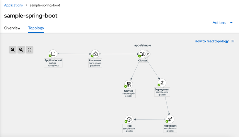Image resolution: width=239 pixels, height=137 pixels.
Task: Select the Applicationset node icon
Action: coord(53,54)
